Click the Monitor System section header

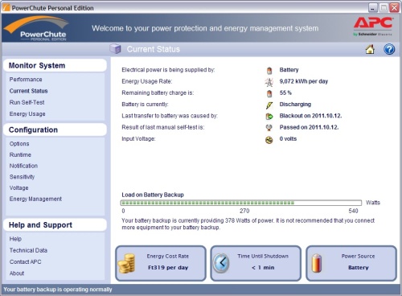click(x=55, y=65)
